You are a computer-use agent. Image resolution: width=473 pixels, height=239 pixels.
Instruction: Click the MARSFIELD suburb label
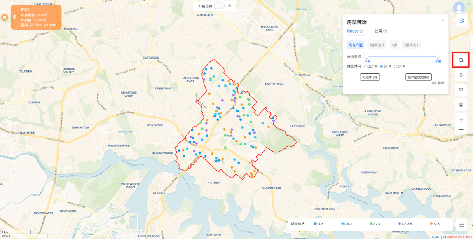tap(205, 15)
